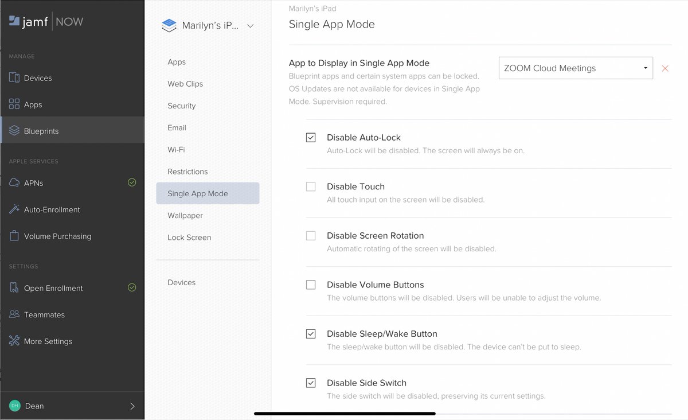Image resolution: width=688 pixels, height=420 pixels.
Task: Click the Auto-Enrollment wand icon
Action: point(14,209)
